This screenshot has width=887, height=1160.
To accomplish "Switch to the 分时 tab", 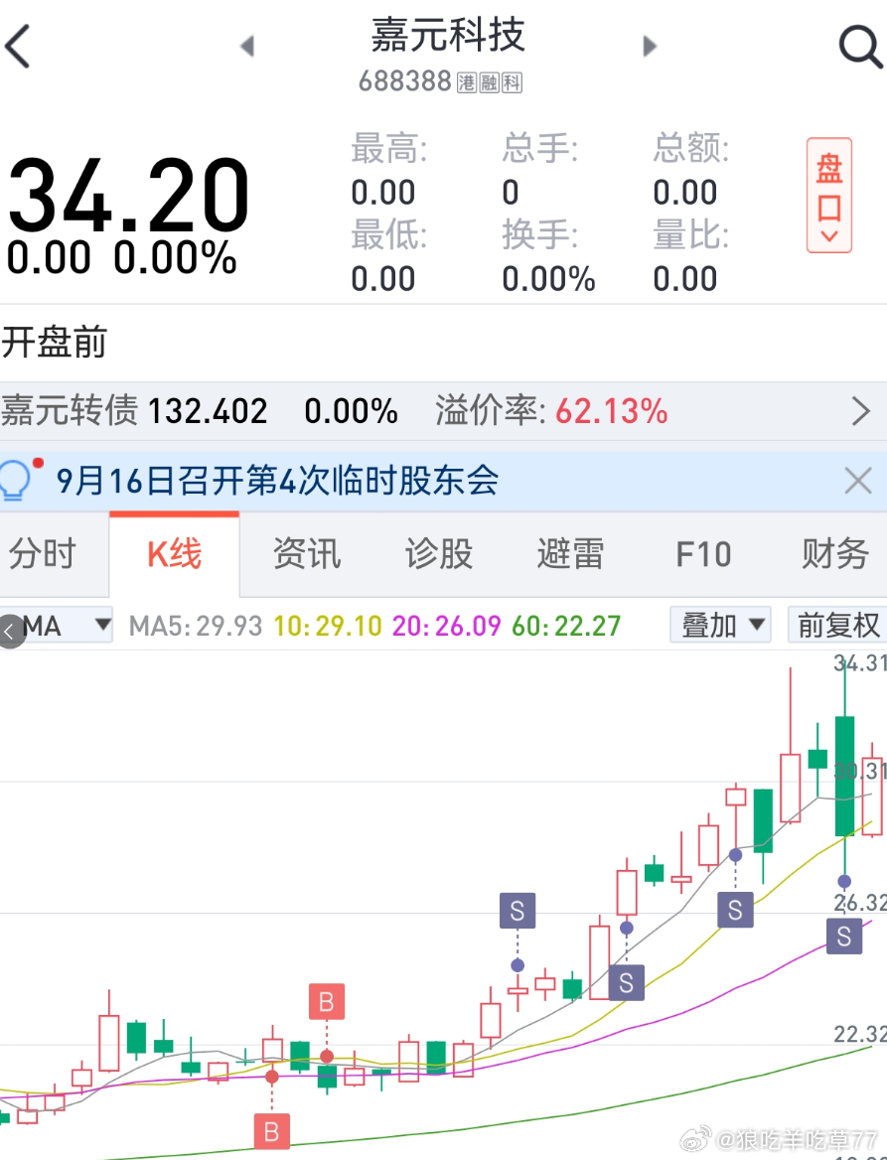I will coord(42,554).
